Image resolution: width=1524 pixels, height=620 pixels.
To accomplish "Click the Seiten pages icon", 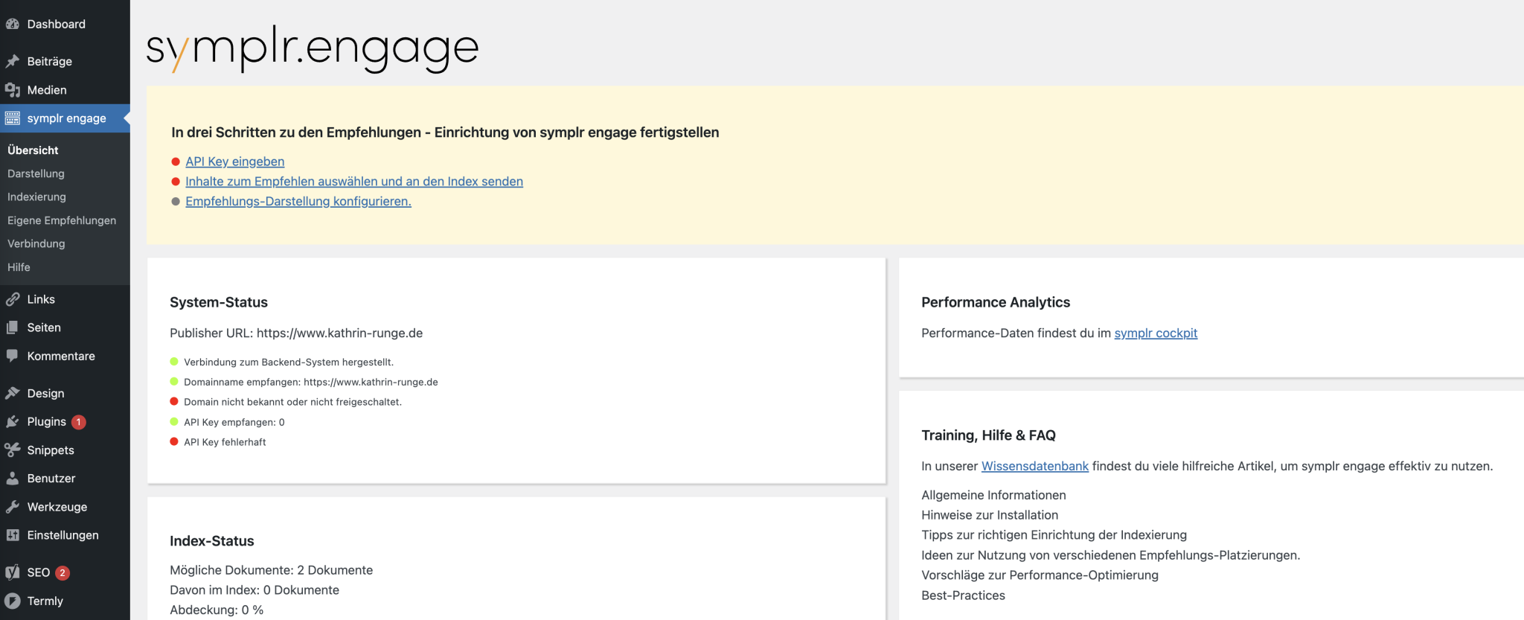I will (12, 327).
